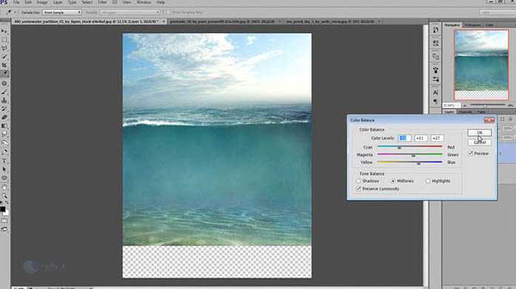Click the Cyan-Red slider handle
Image resolution: width=516 pixels, height=289 pixels.
[x=399, y=148]
